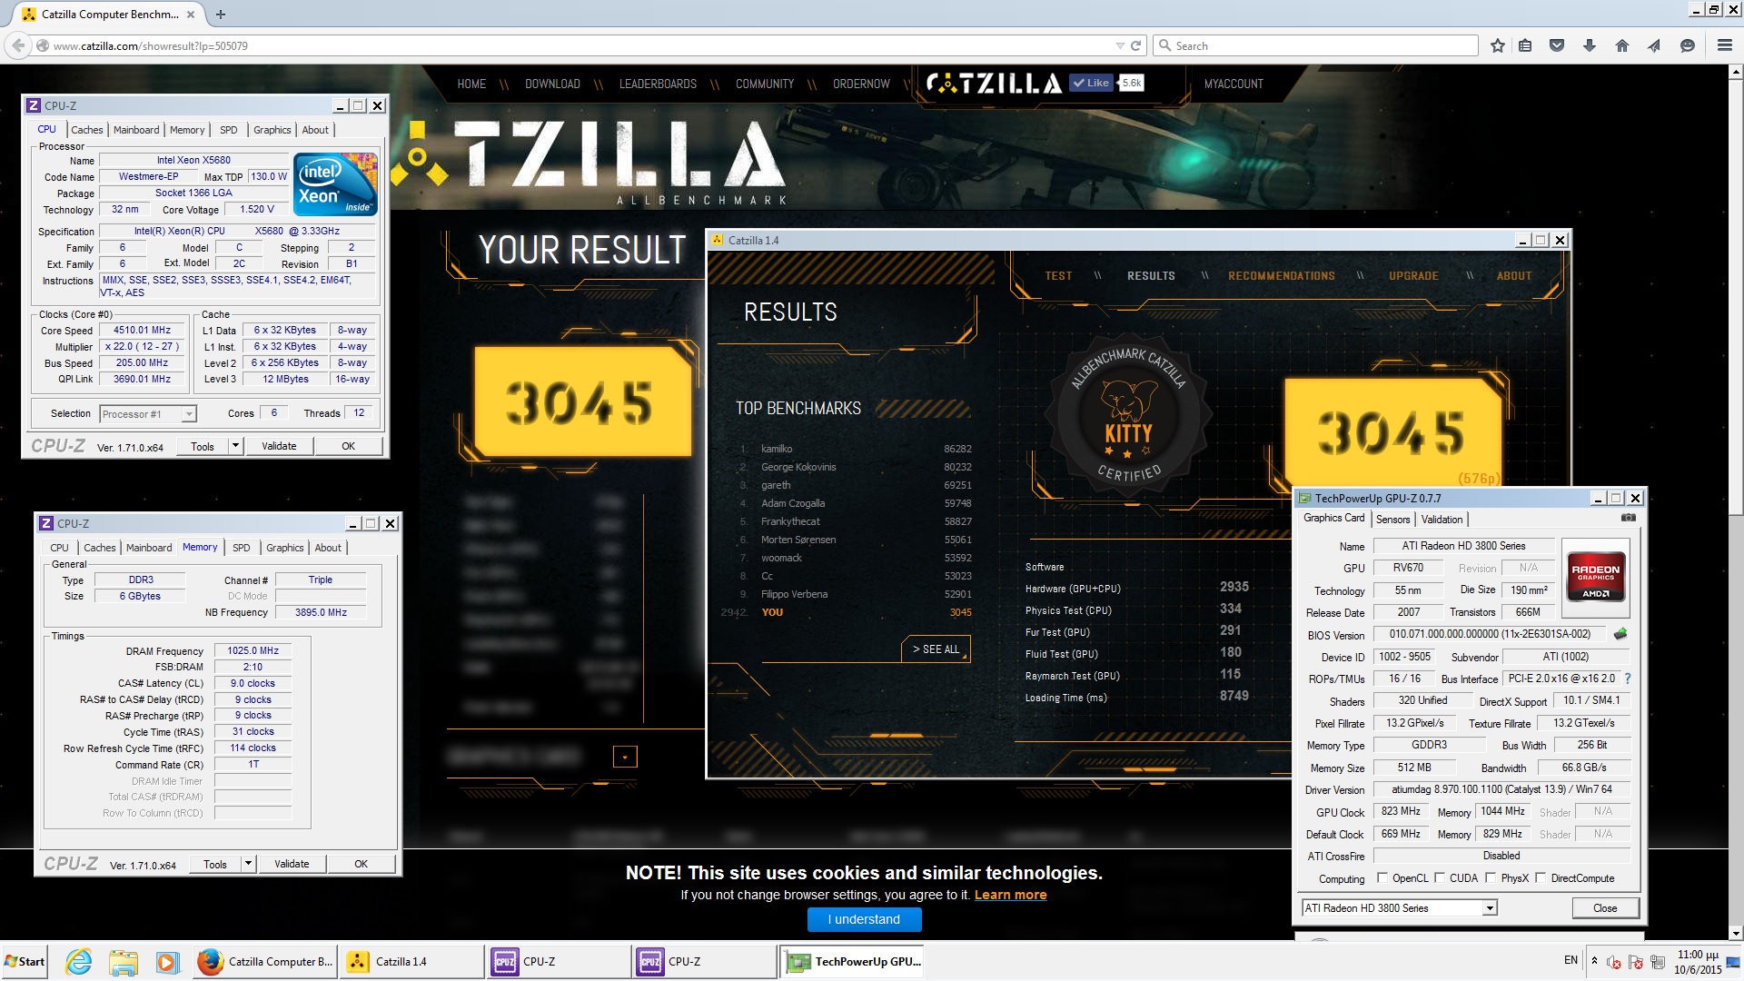Click the Bus Interface question mark icon

[1628, 679]
